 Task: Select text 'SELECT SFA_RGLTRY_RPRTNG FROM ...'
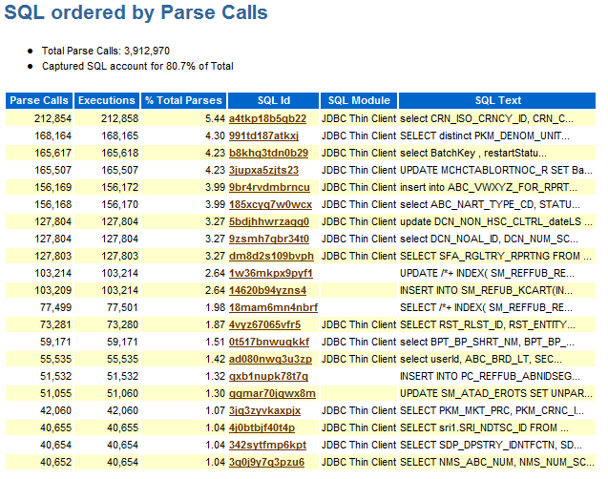coord(496,256)
